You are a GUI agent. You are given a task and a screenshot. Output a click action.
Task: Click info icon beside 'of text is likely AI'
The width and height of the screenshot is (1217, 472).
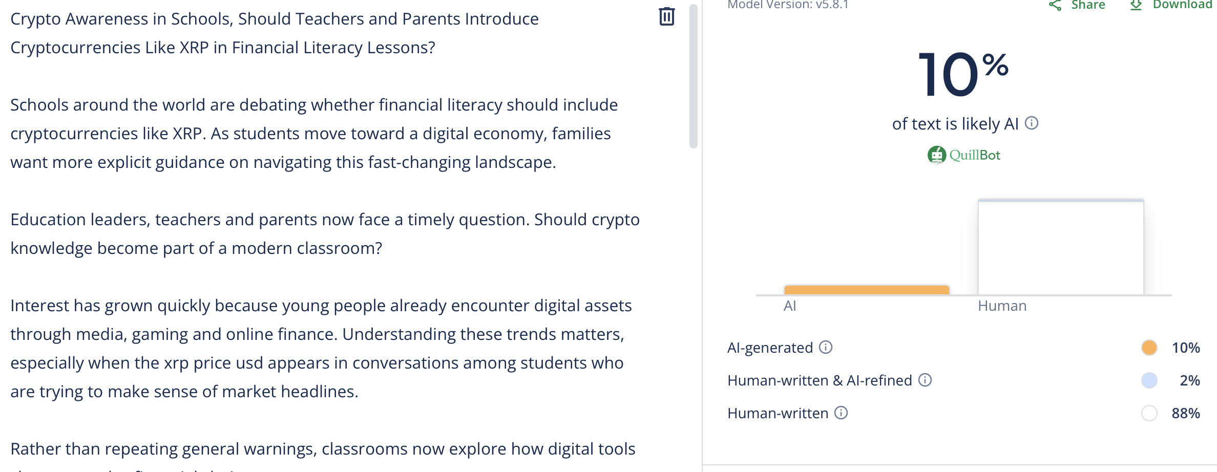pyautogui.click(x=1032, y=123)
